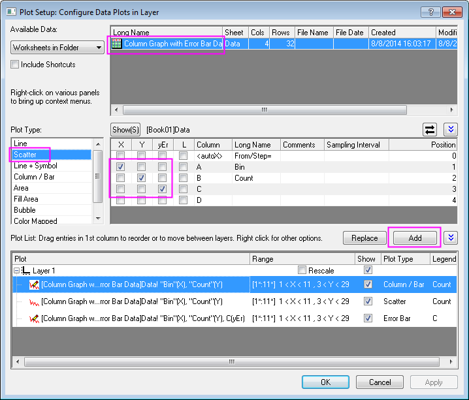469x400 pixels.
Task: Open the Worksheets in Folder dropdown
Action: coord(57,48)
